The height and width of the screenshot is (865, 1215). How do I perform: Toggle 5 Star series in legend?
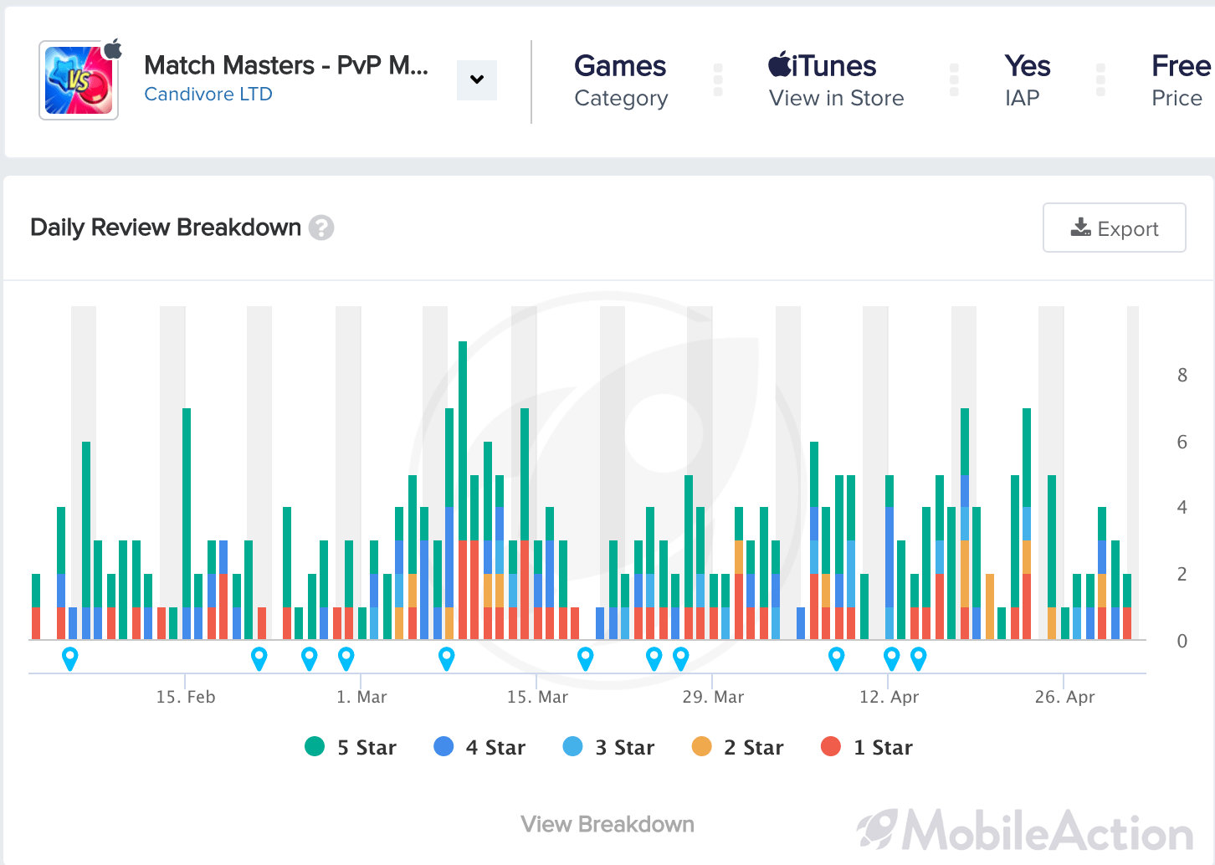click(x=351, y=747)
